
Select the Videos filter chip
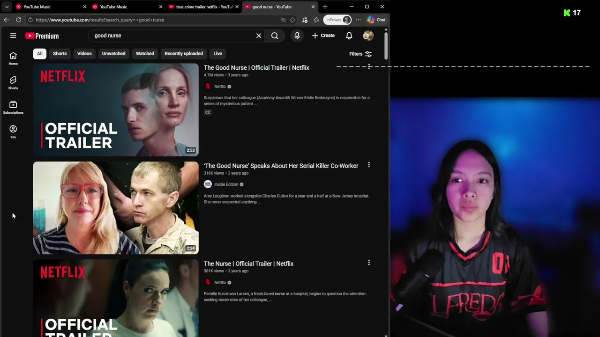84,53
